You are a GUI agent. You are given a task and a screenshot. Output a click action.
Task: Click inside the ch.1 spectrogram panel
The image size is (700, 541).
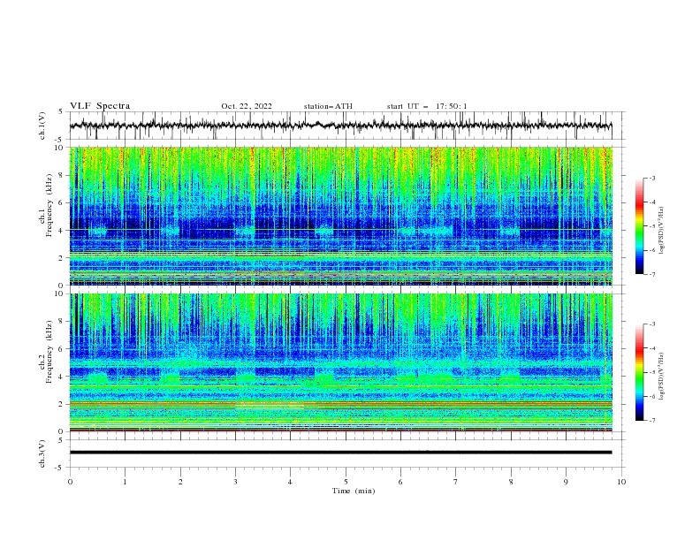tap(340, 216)
